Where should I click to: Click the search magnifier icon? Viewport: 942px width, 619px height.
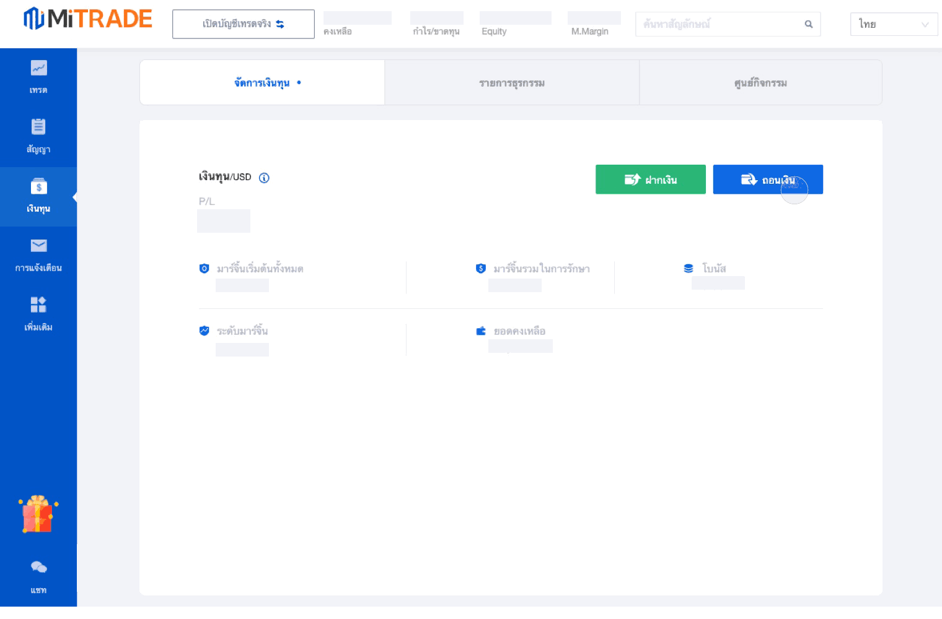(808, 24)
